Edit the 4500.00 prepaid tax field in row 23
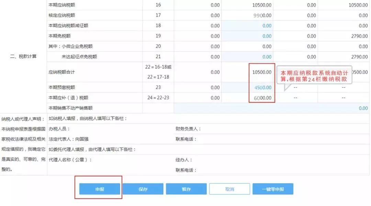 [x=247, y=88]
